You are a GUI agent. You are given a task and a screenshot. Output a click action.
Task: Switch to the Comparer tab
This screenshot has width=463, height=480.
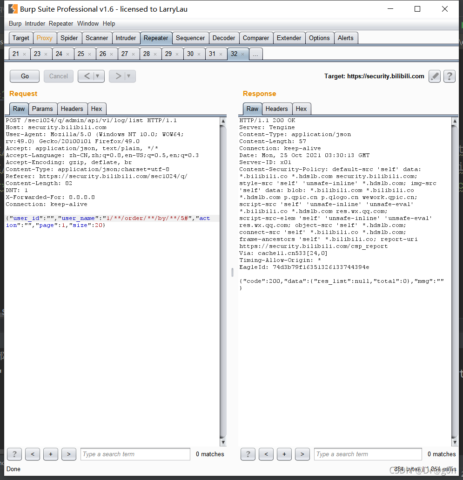[x=256, y=38]
